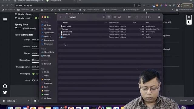Viewport: 194px width, 109px height.
Task: Open Desktop in Finder sidebar
Action: pyautogui.click(x=48, y=36)
